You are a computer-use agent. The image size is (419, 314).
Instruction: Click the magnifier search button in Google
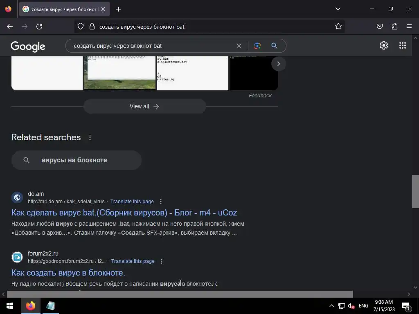pyautogui.click(x=274, y=46)
